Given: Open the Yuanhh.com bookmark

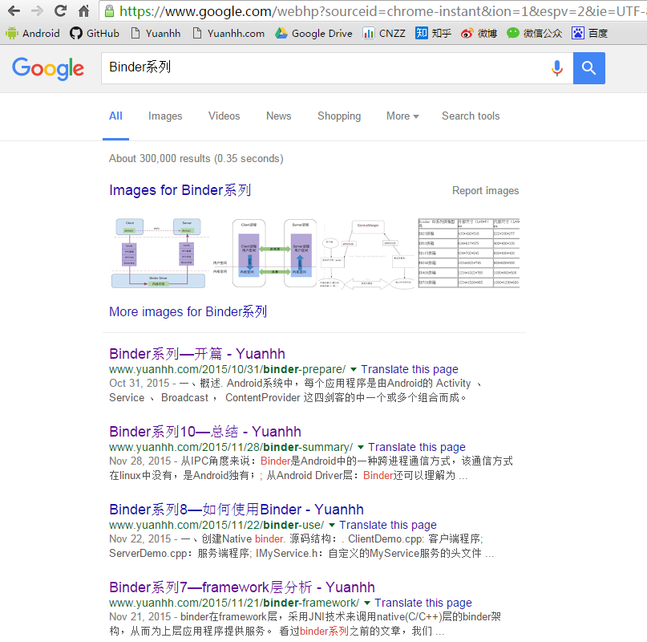Looking at the screenshot, I should (x=228, y=33).
